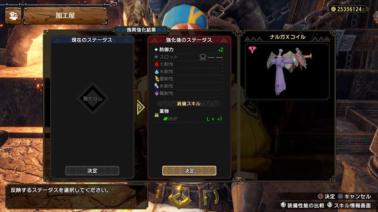Click the water resistance droplet icon
The image size is (378, 212).
[157, 71]
